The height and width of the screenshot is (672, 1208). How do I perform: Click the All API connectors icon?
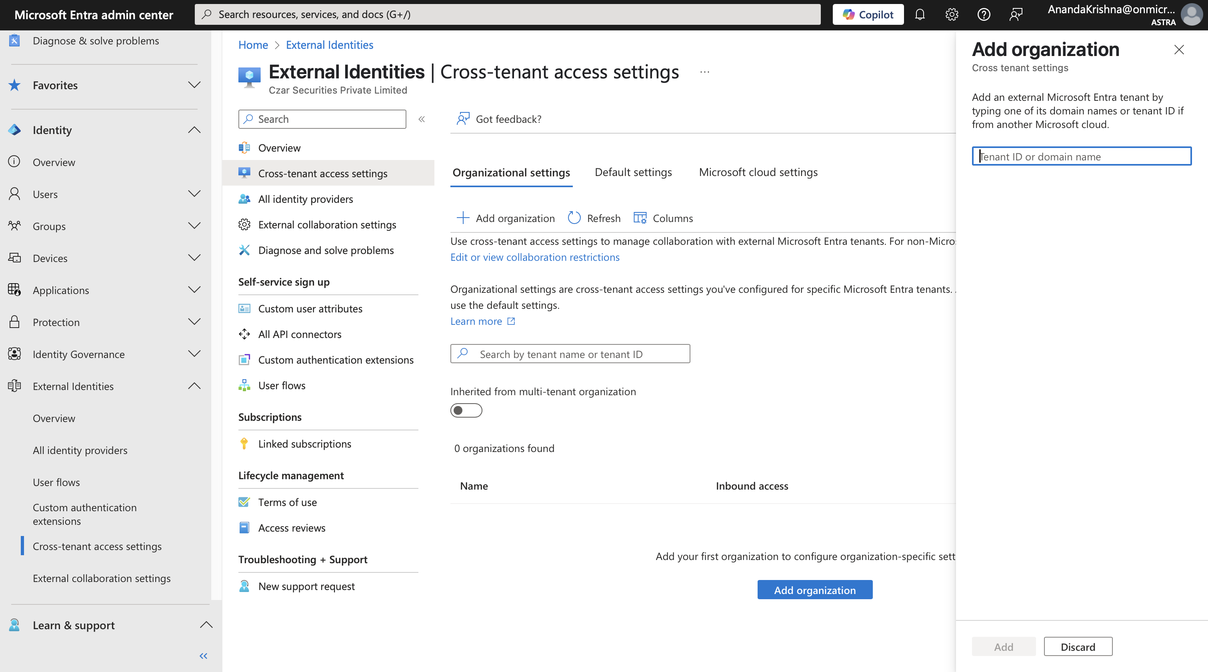(244, 334)
